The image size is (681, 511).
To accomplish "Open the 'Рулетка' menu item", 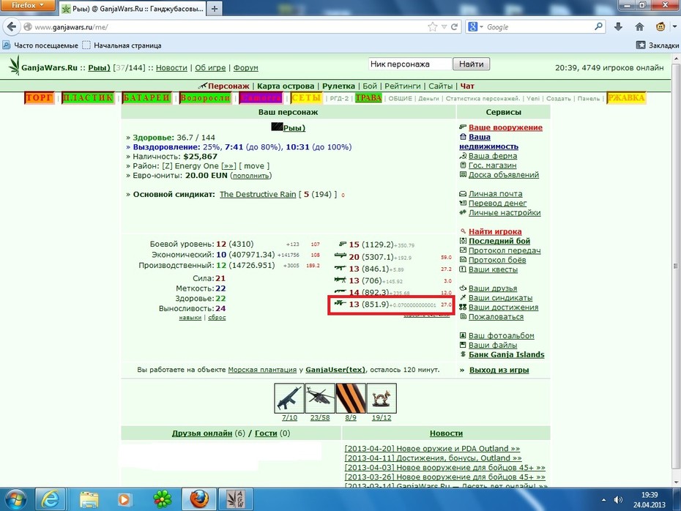I will (x=338, y=86).
